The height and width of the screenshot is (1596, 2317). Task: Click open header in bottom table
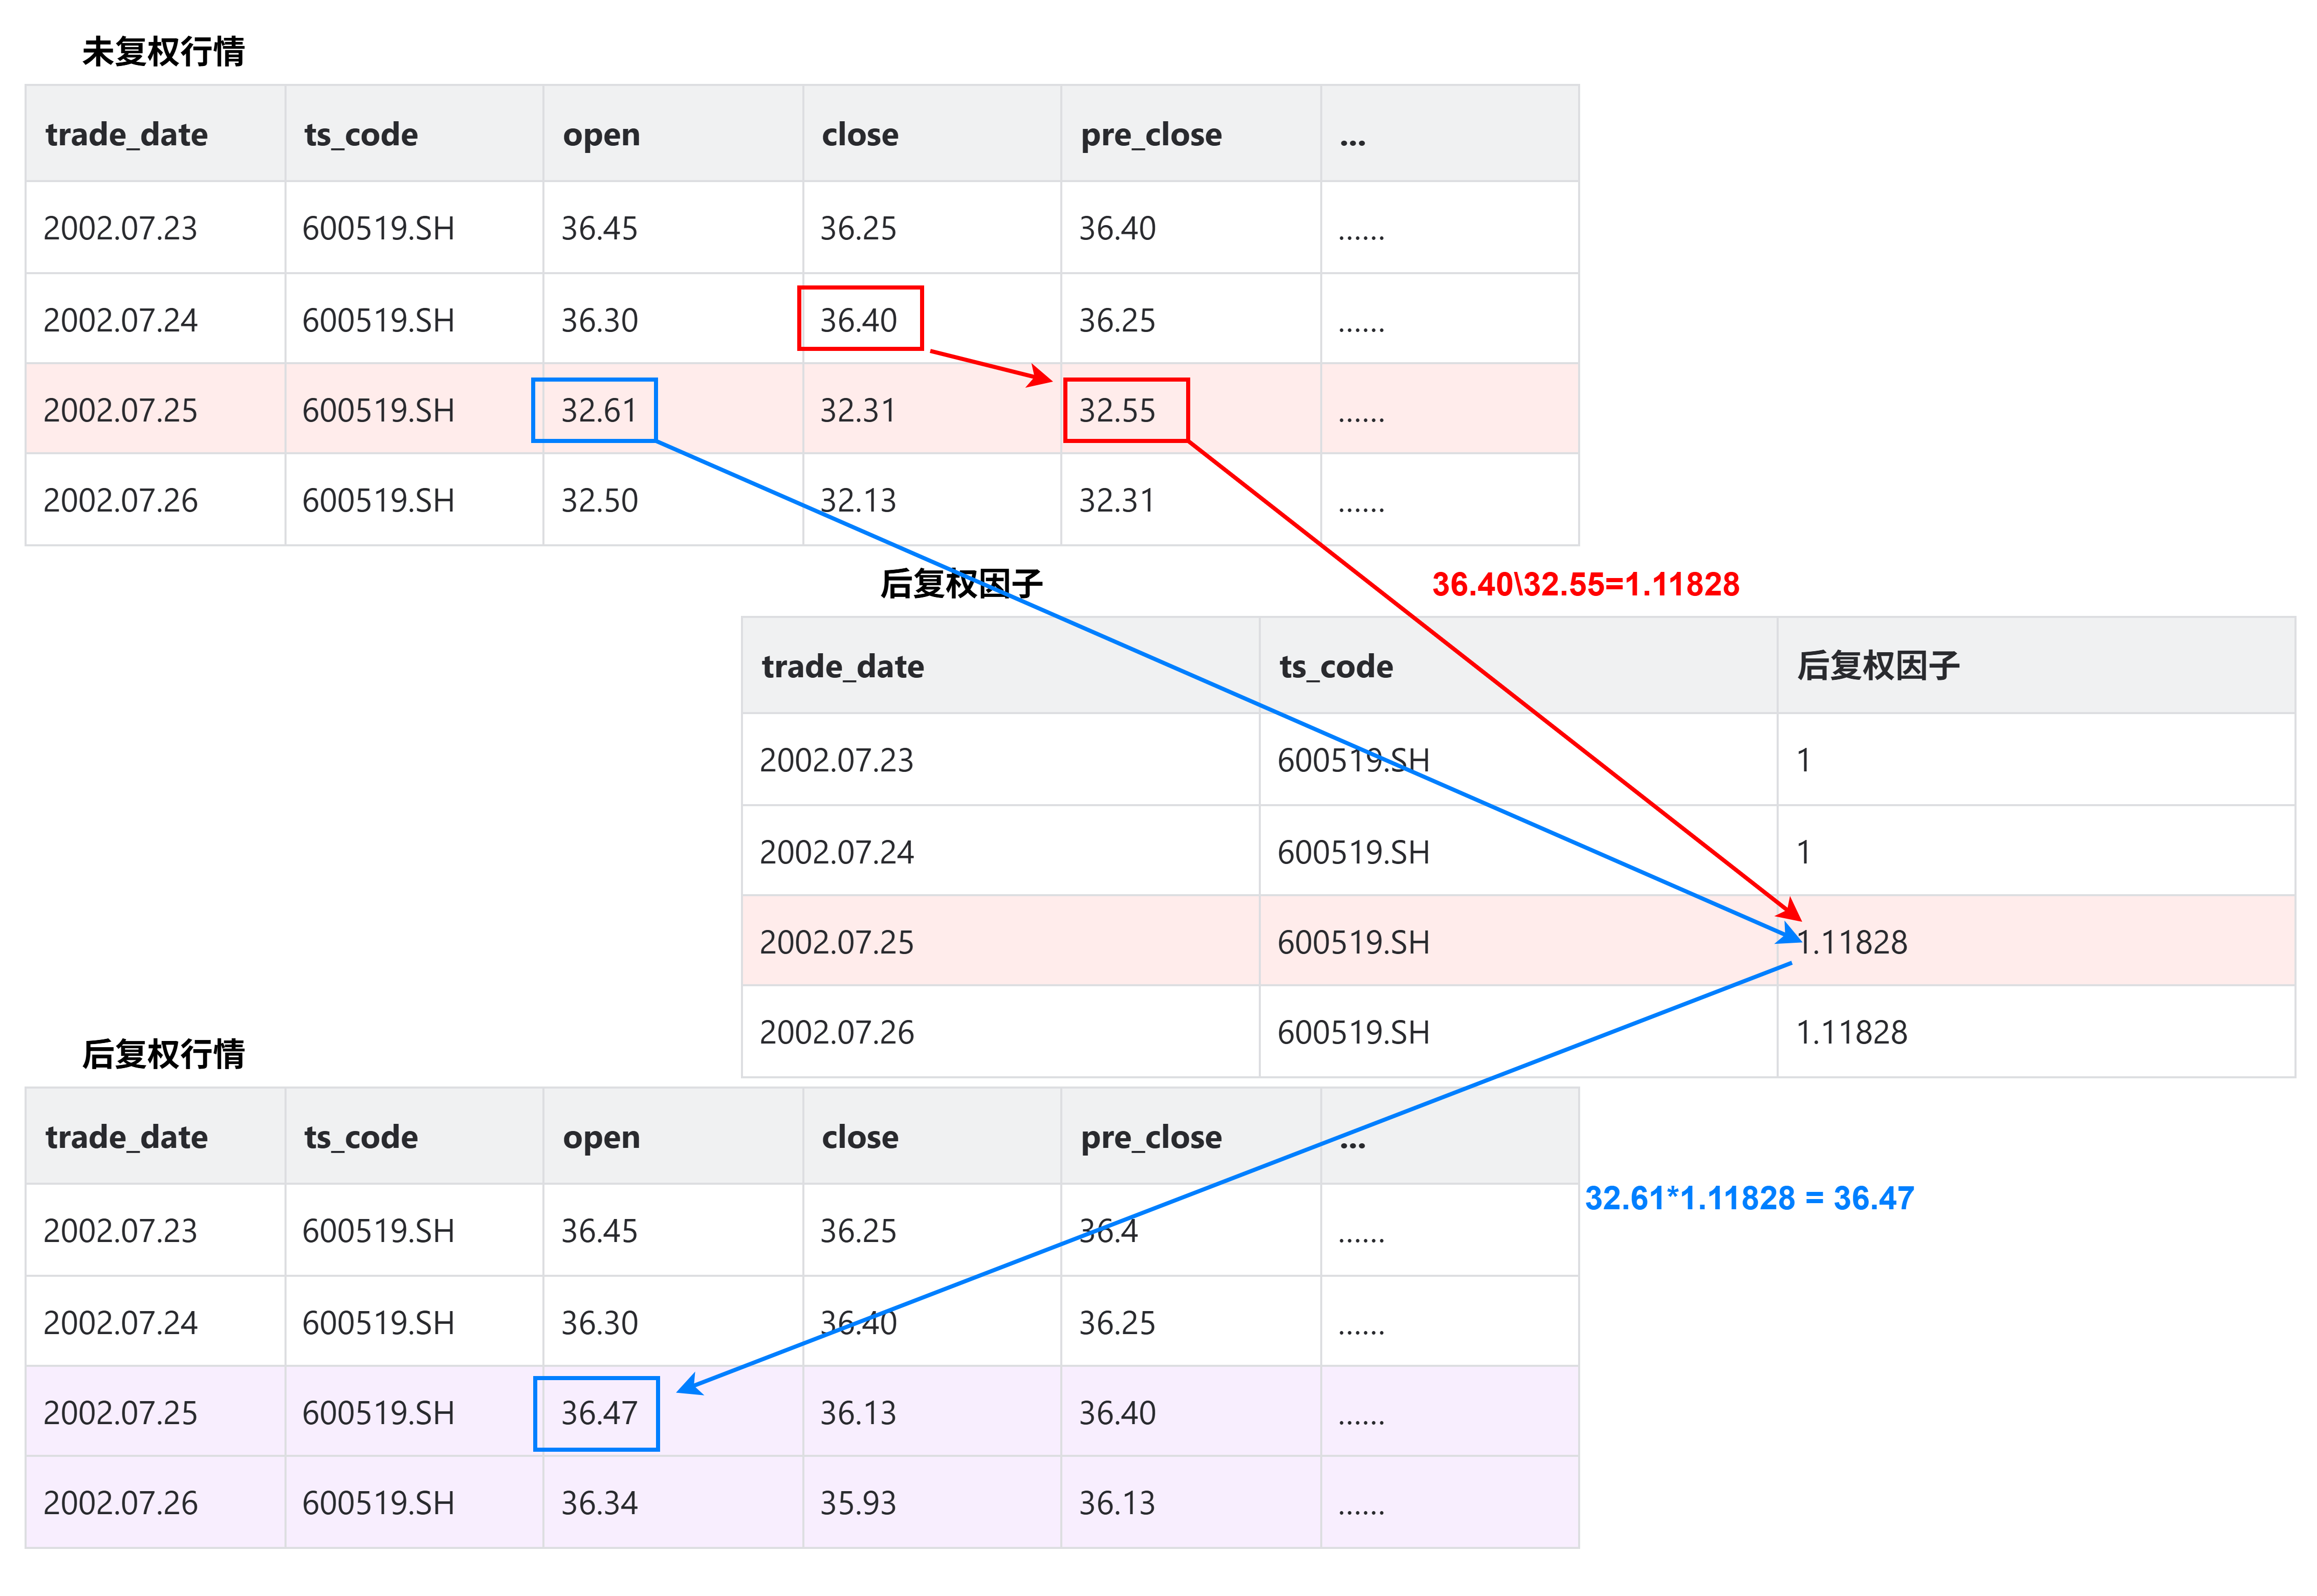[600, 1137]
